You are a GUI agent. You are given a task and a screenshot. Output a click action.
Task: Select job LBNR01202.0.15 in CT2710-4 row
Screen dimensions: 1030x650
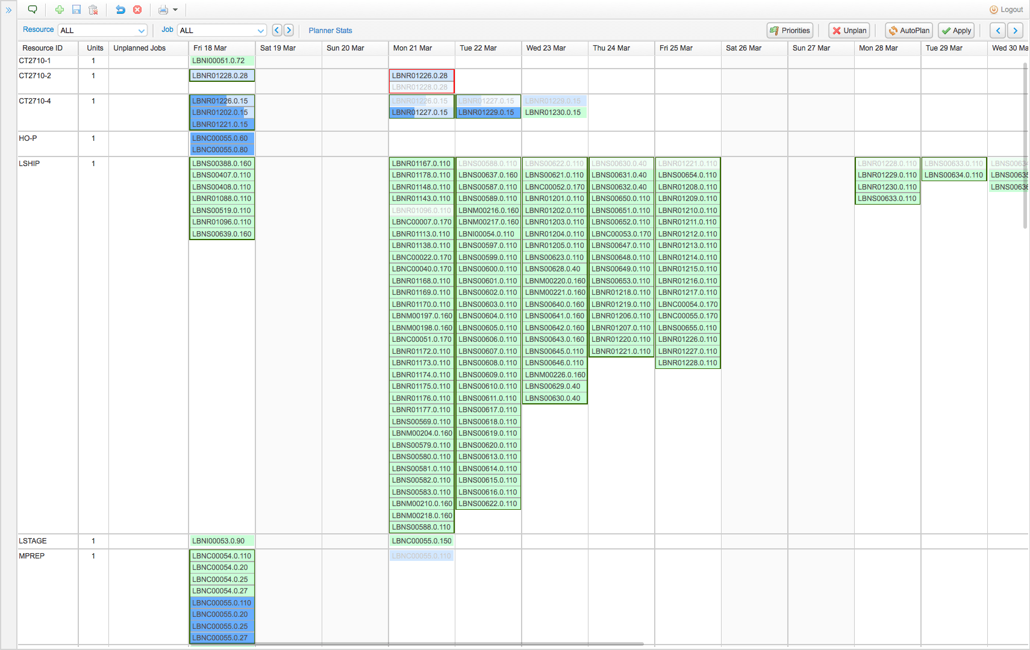[222, 113]
